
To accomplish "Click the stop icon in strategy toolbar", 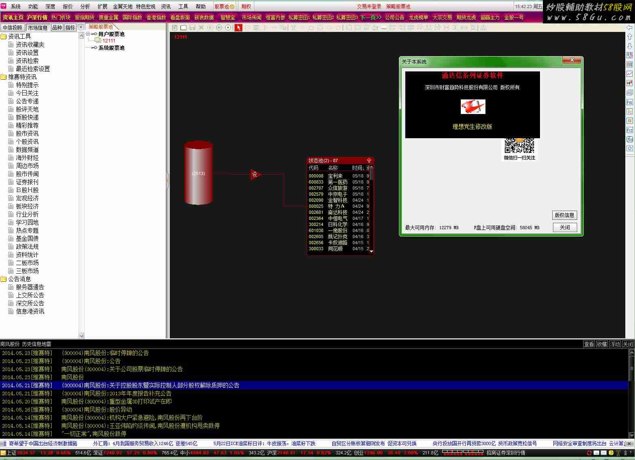I will (228, 27).
